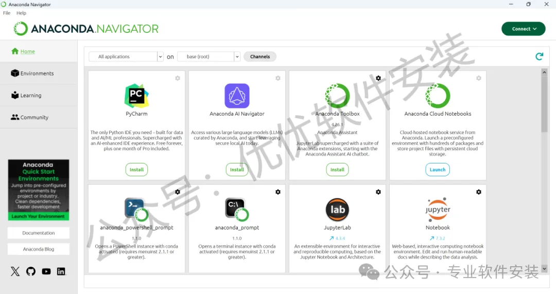Open anaconda_prompt tile settings gear
Viewport: 556px width, 294px height.
tap(278, 192)
